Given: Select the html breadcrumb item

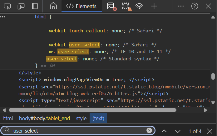Looking at the screenshot, I should pos(8,118).
